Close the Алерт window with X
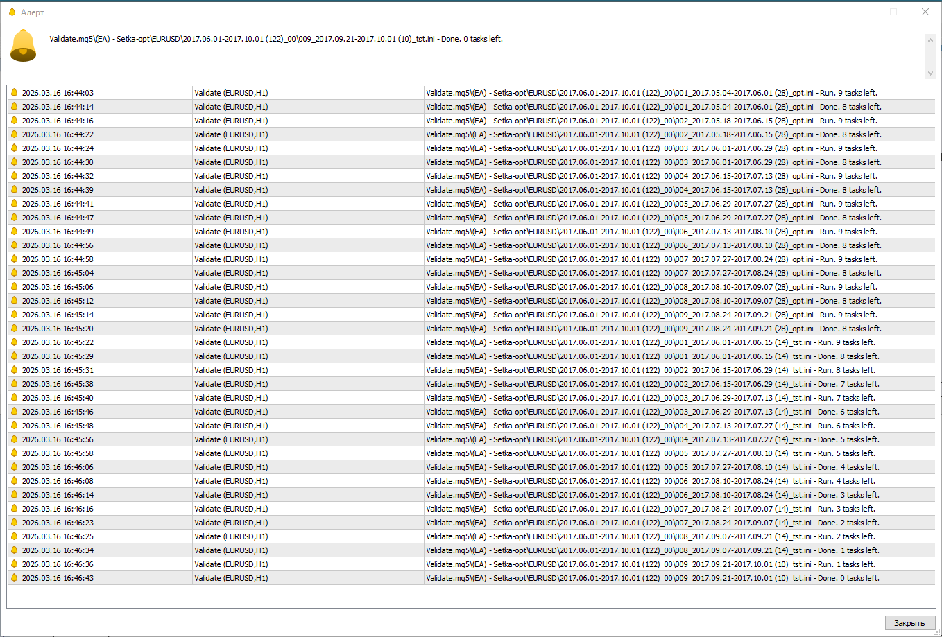942x637 pixels. (925, 12)
